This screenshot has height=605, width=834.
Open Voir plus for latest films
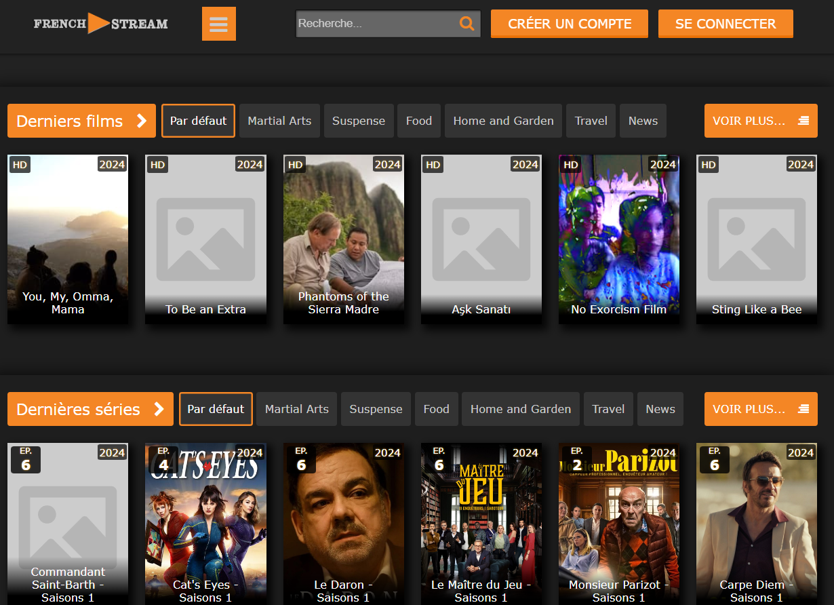pos(760,121)
